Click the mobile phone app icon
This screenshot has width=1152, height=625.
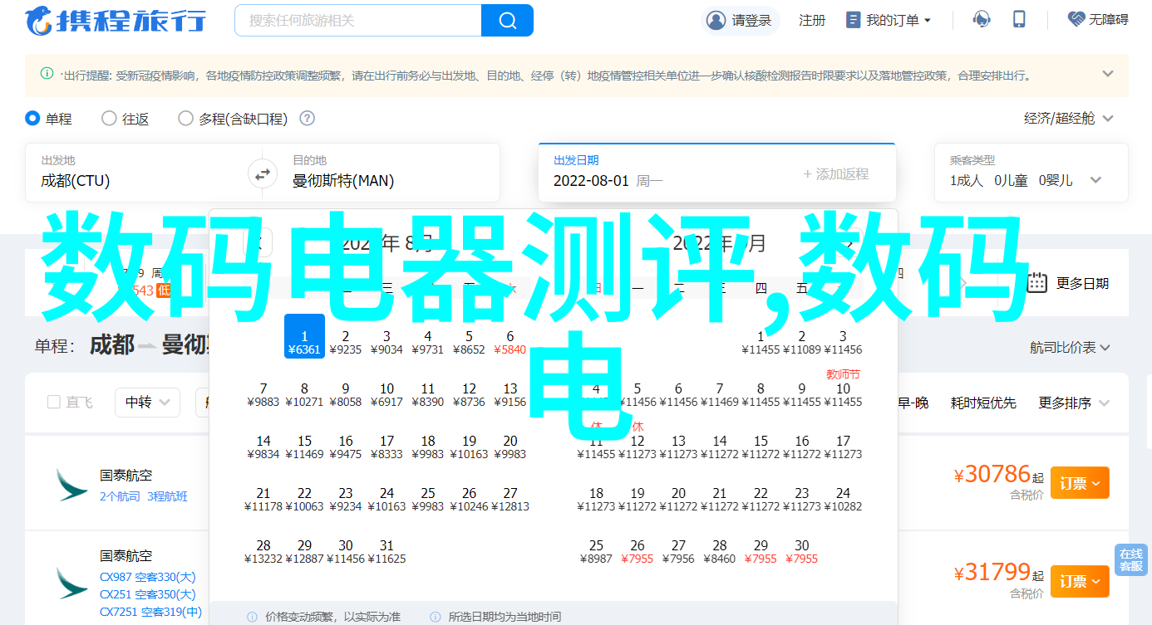1019,20
